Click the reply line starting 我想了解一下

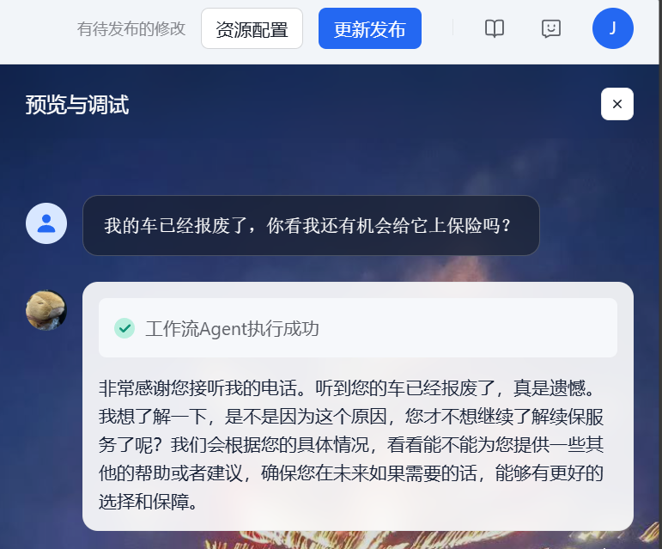click(x=351, y=417)
